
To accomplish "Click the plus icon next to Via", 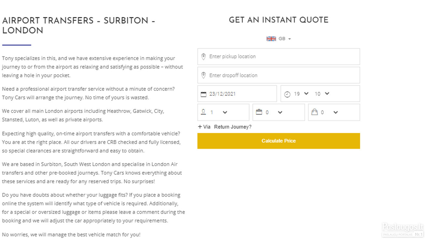I will [x=200, y=127].
